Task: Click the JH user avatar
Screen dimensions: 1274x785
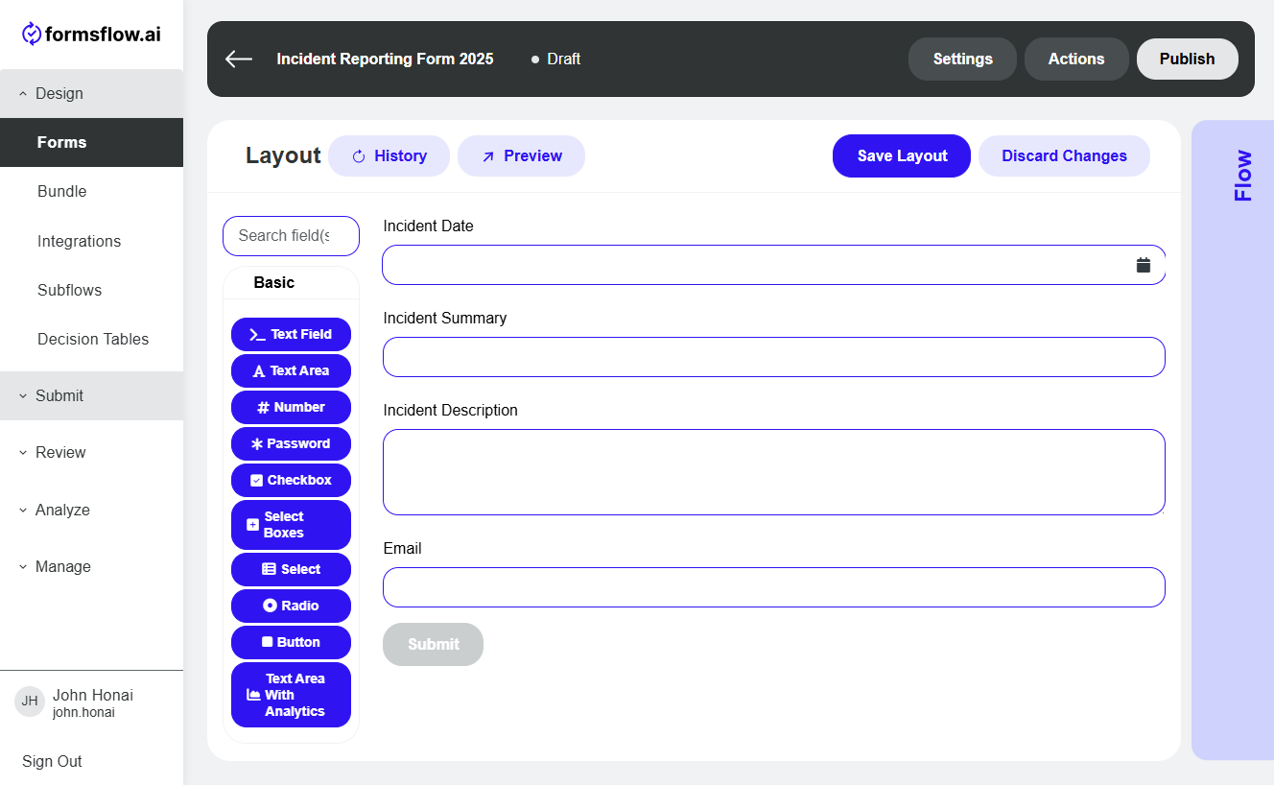Action: click(30, 702)
